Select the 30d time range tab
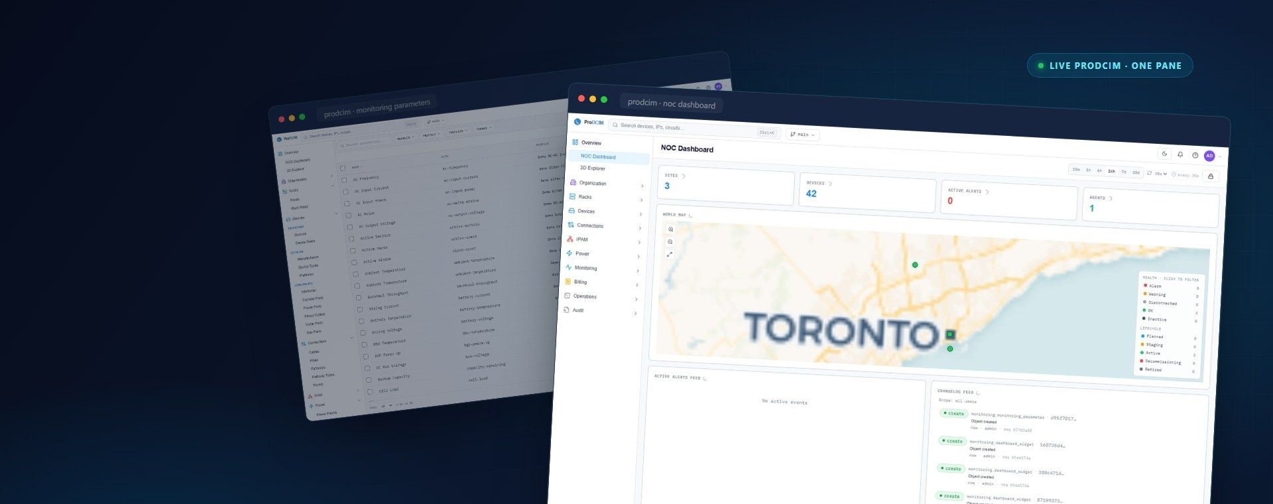The width and height of the screenshot is (1273, 504). coord(1136,172)
